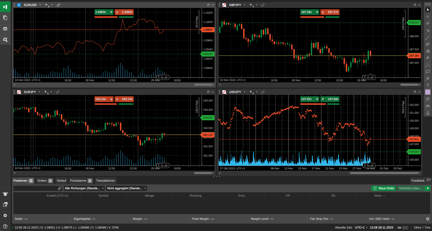Select the cursor pointer tool
The height and width of the screenshot is (231, 432).
coord(428,10)
